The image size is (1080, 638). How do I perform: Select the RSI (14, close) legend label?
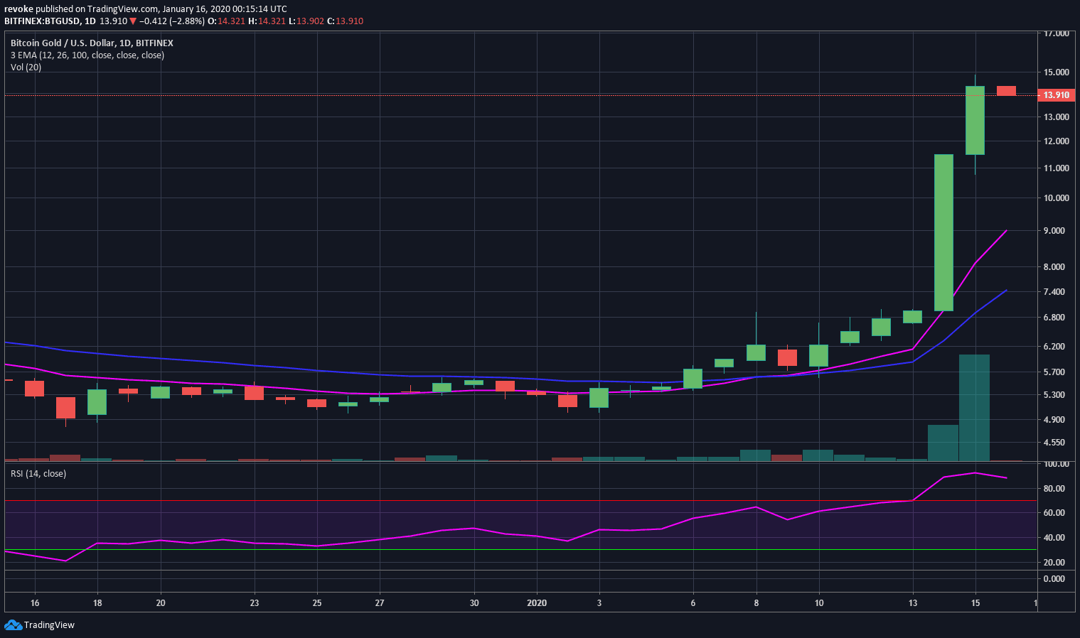click(38, 474)
